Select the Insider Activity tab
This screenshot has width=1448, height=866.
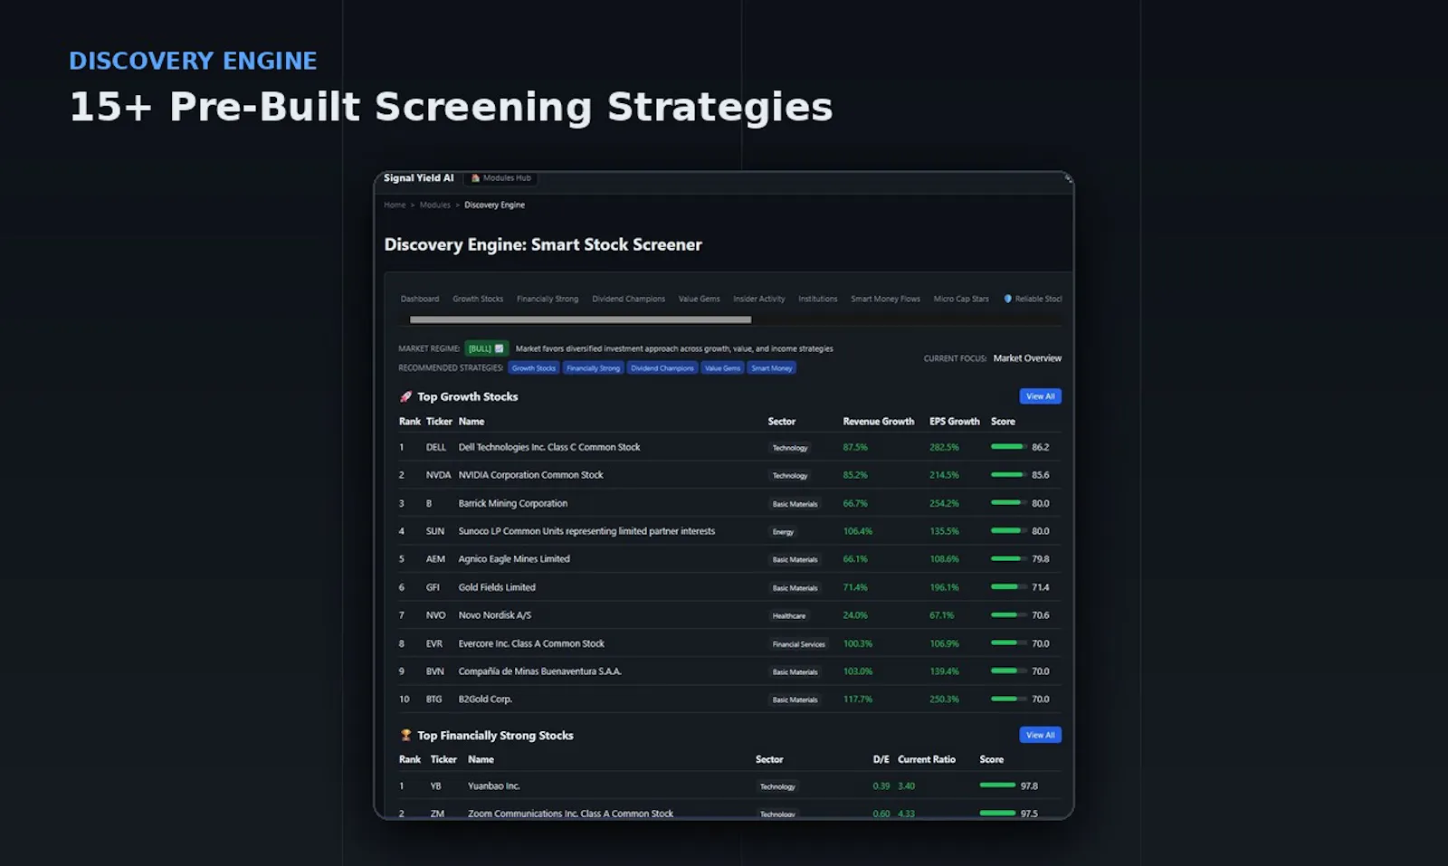pyautogui.click(x=759, y=299)
